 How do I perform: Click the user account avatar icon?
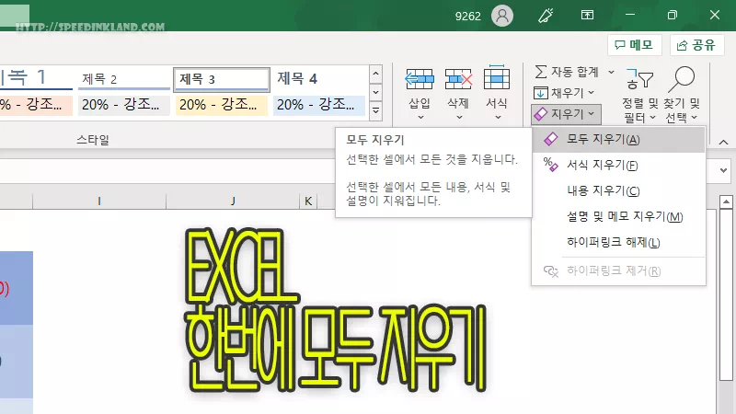pos(502,15)
